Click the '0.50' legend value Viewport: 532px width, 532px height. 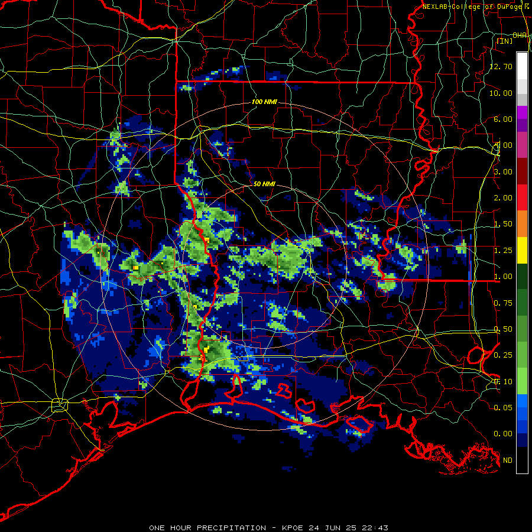(503, 329)
